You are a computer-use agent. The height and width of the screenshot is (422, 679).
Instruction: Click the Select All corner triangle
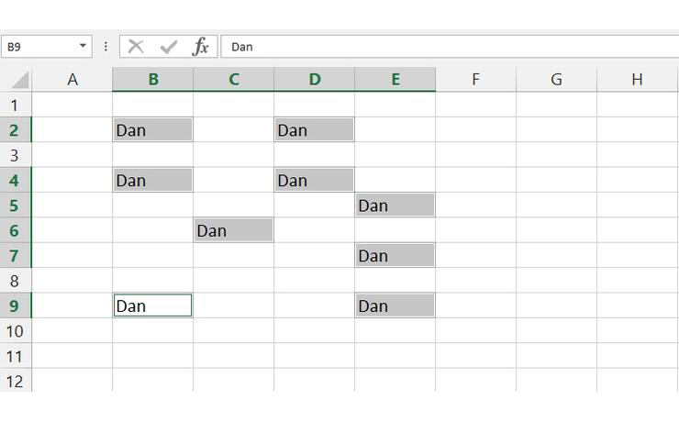(x=17, y=80)
